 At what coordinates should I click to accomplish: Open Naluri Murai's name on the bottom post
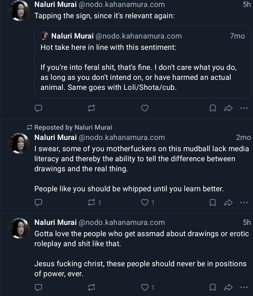pos(55,222)
